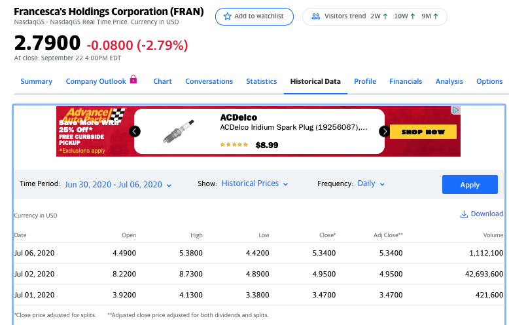This screenshot has height=325, width=509.
Task: Click the Jul 02, 2020 date cell
Action: tap(34, 274)
